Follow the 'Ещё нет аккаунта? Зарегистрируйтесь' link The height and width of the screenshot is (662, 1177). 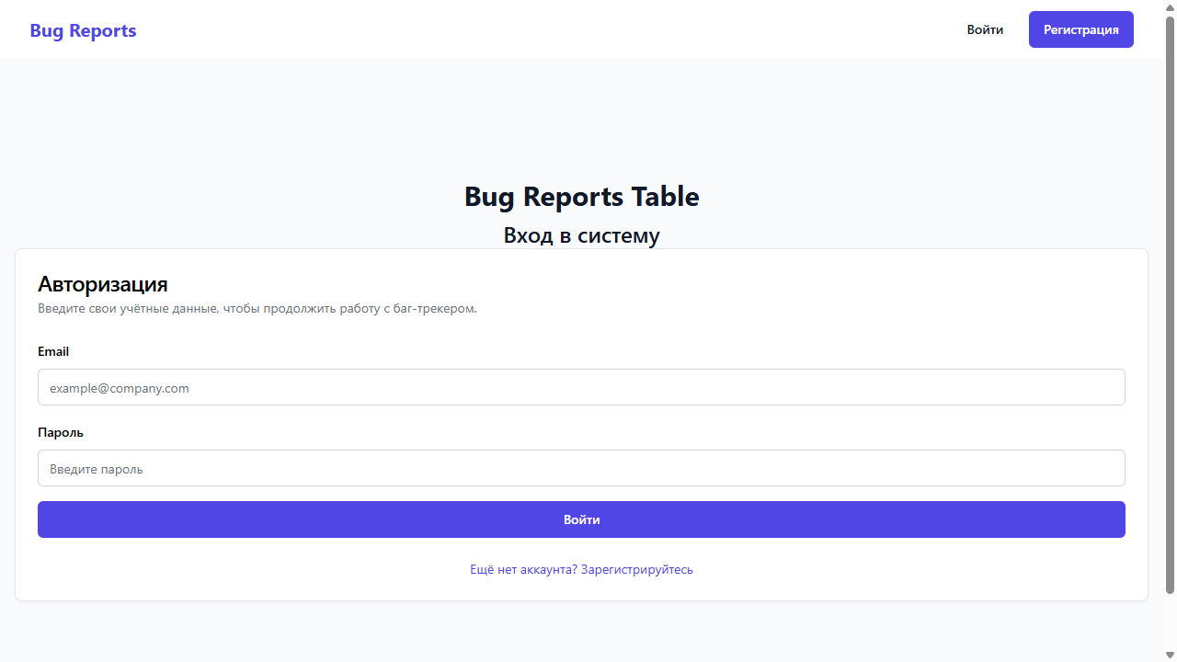tap(581, 569)
